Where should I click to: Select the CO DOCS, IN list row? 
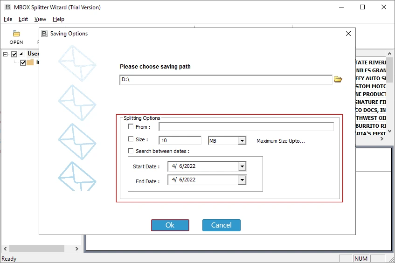tap(371, 110)
